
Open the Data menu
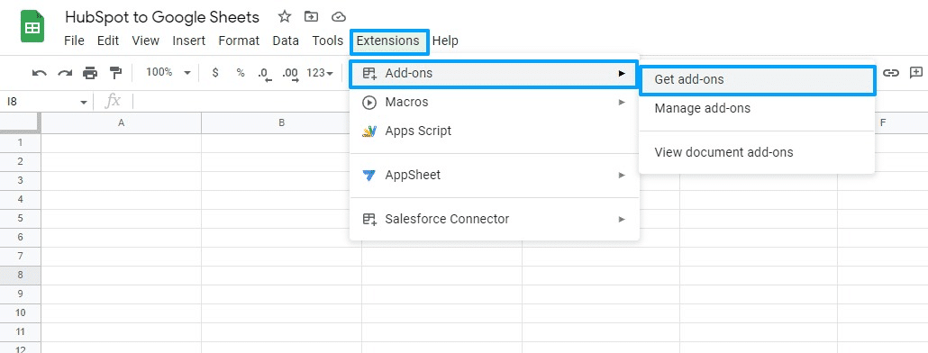286,41
